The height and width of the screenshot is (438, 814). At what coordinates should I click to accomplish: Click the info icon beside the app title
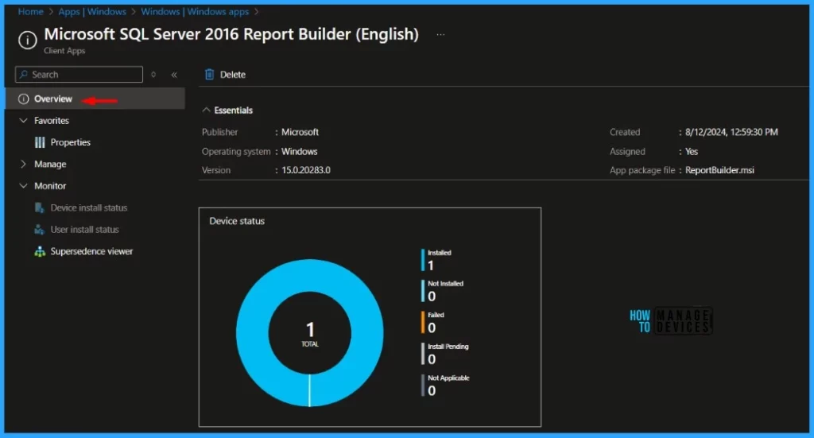[x=28, y=40]
